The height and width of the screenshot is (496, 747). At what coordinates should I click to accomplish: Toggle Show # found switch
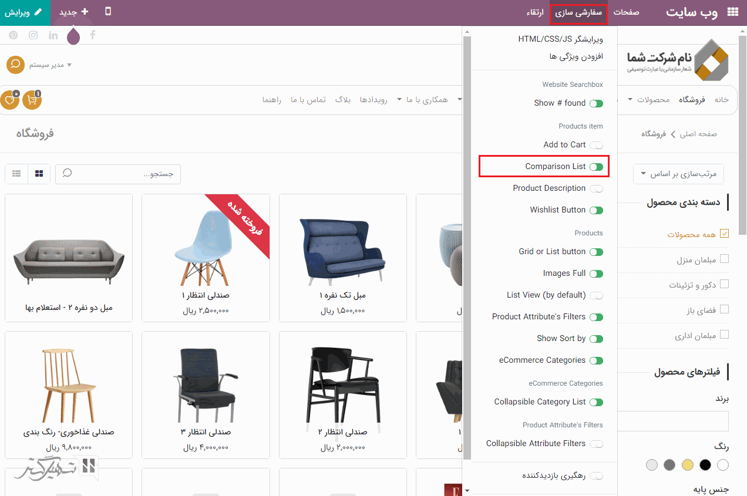coord(597,103)
